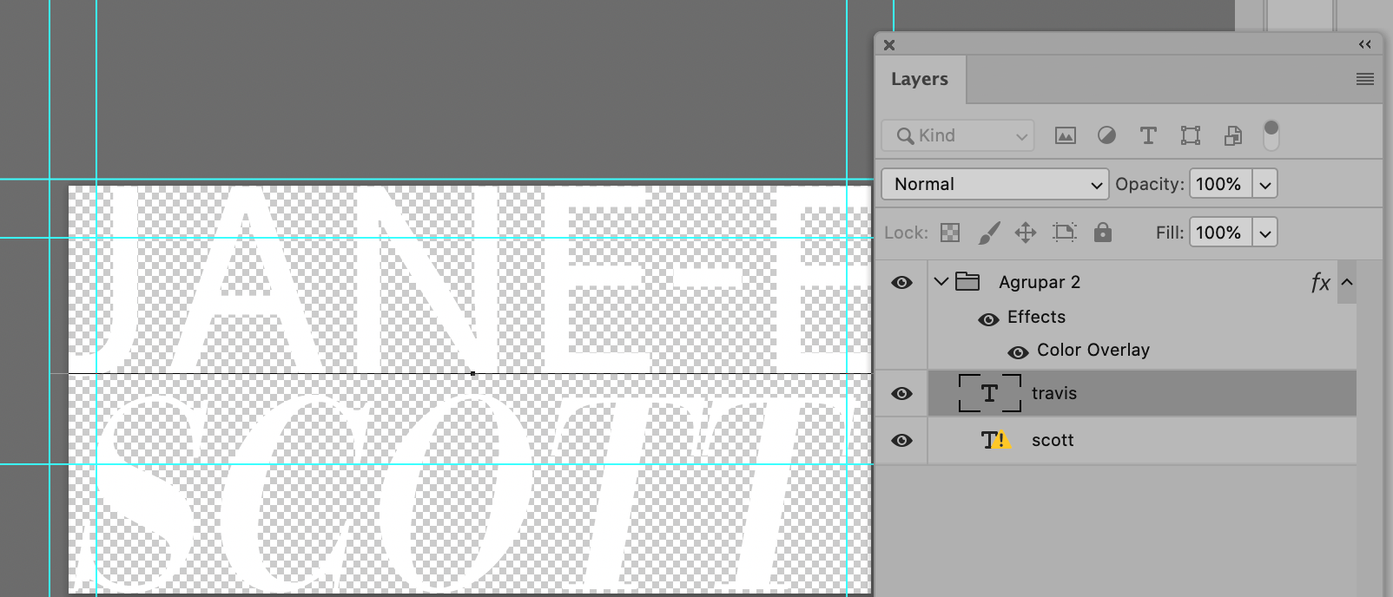Click the scott layer warning text thumbnail

coord(996,440)
